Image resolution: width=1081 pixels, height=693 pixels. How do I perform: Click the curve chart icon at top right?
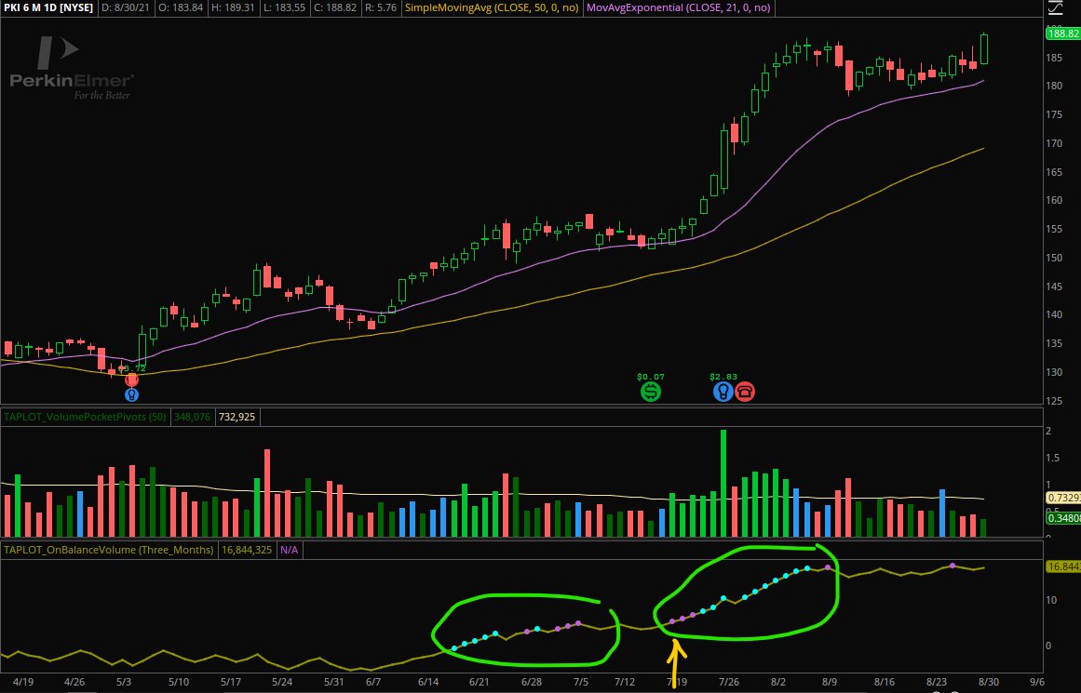pyautogui.click(x=1055, y=8)
